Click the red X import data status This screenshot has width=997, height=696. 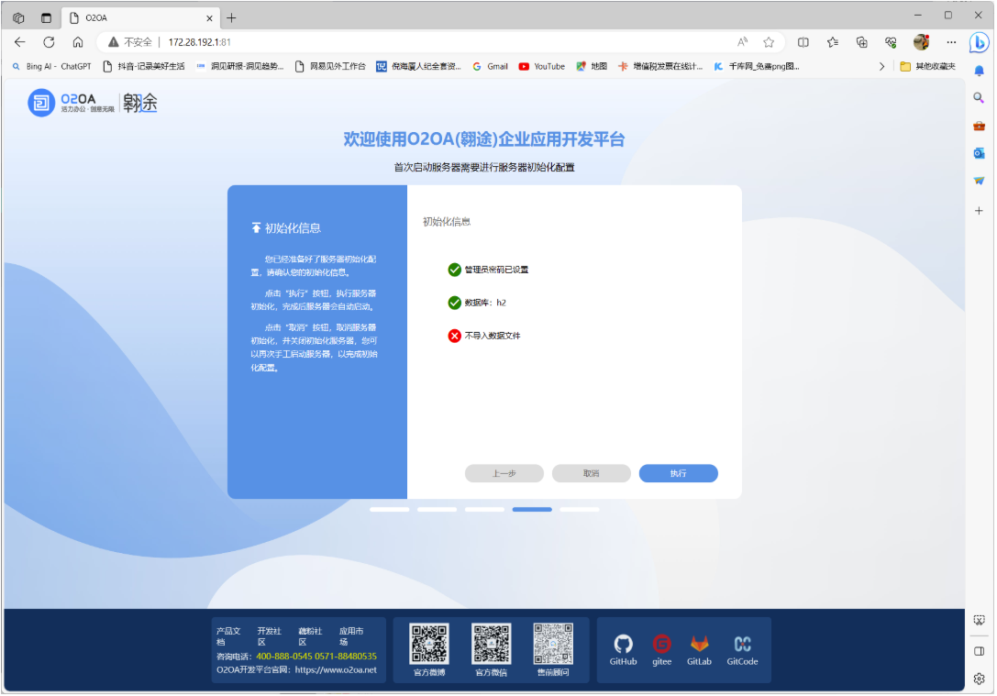point(455,336)
